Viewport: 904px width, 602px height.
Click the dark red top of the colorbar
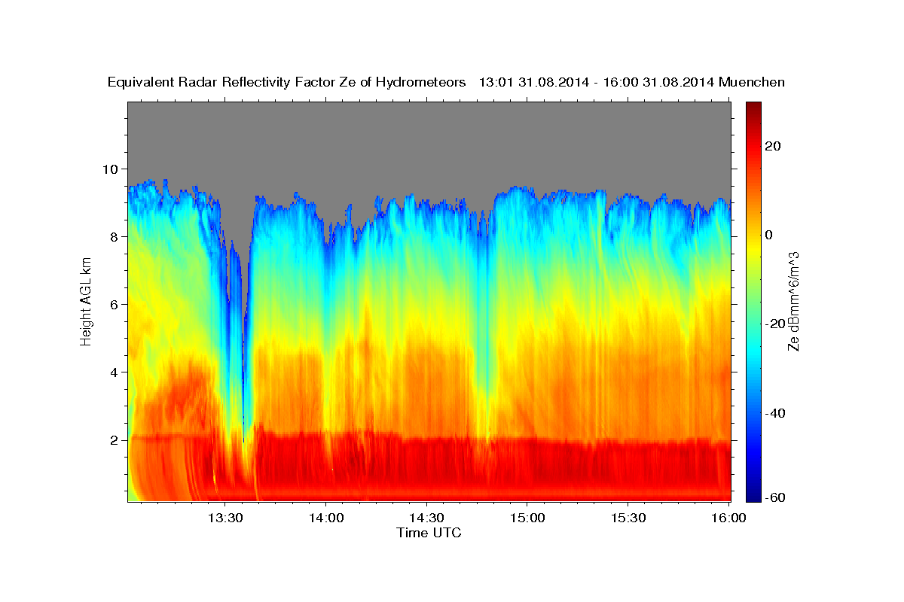753,107
